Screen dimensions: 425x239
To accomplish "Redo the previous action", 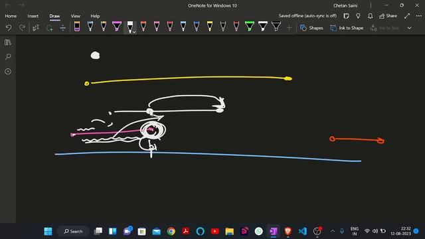I will [x=22, y=28].
